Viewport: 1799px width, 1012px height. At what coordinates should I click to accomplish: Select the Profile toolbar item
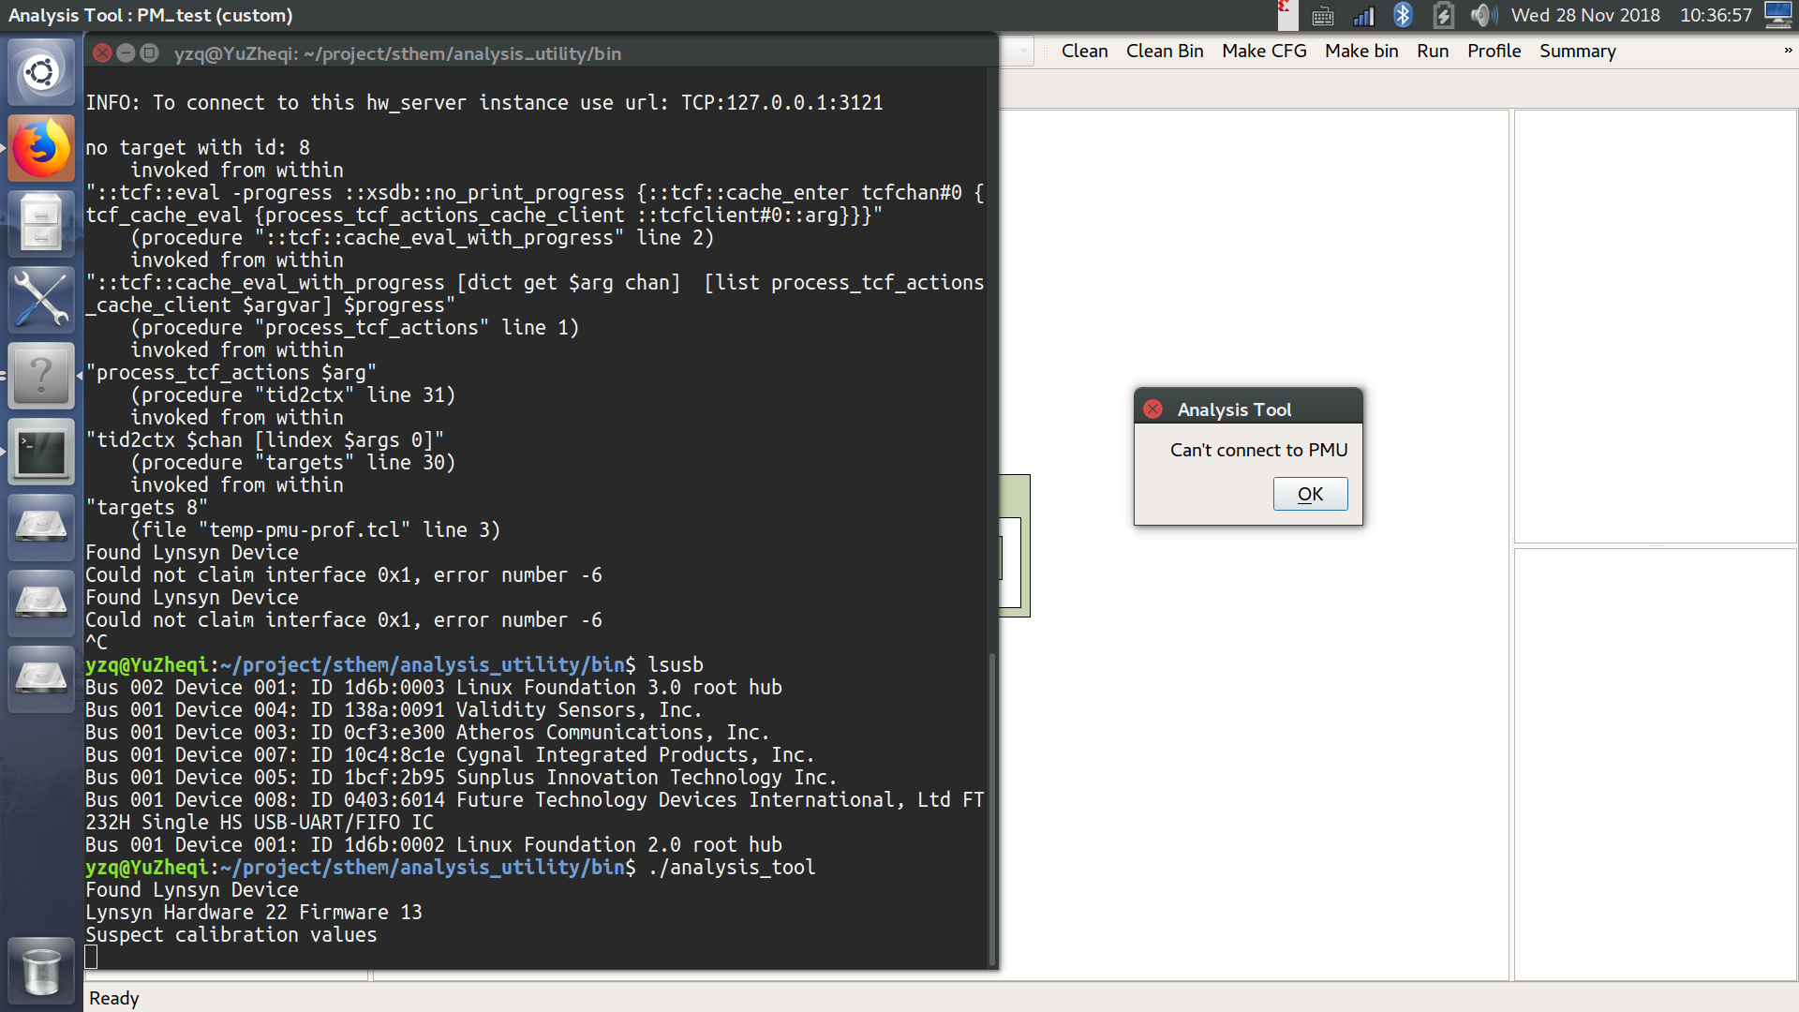[x=1494, y=51]
